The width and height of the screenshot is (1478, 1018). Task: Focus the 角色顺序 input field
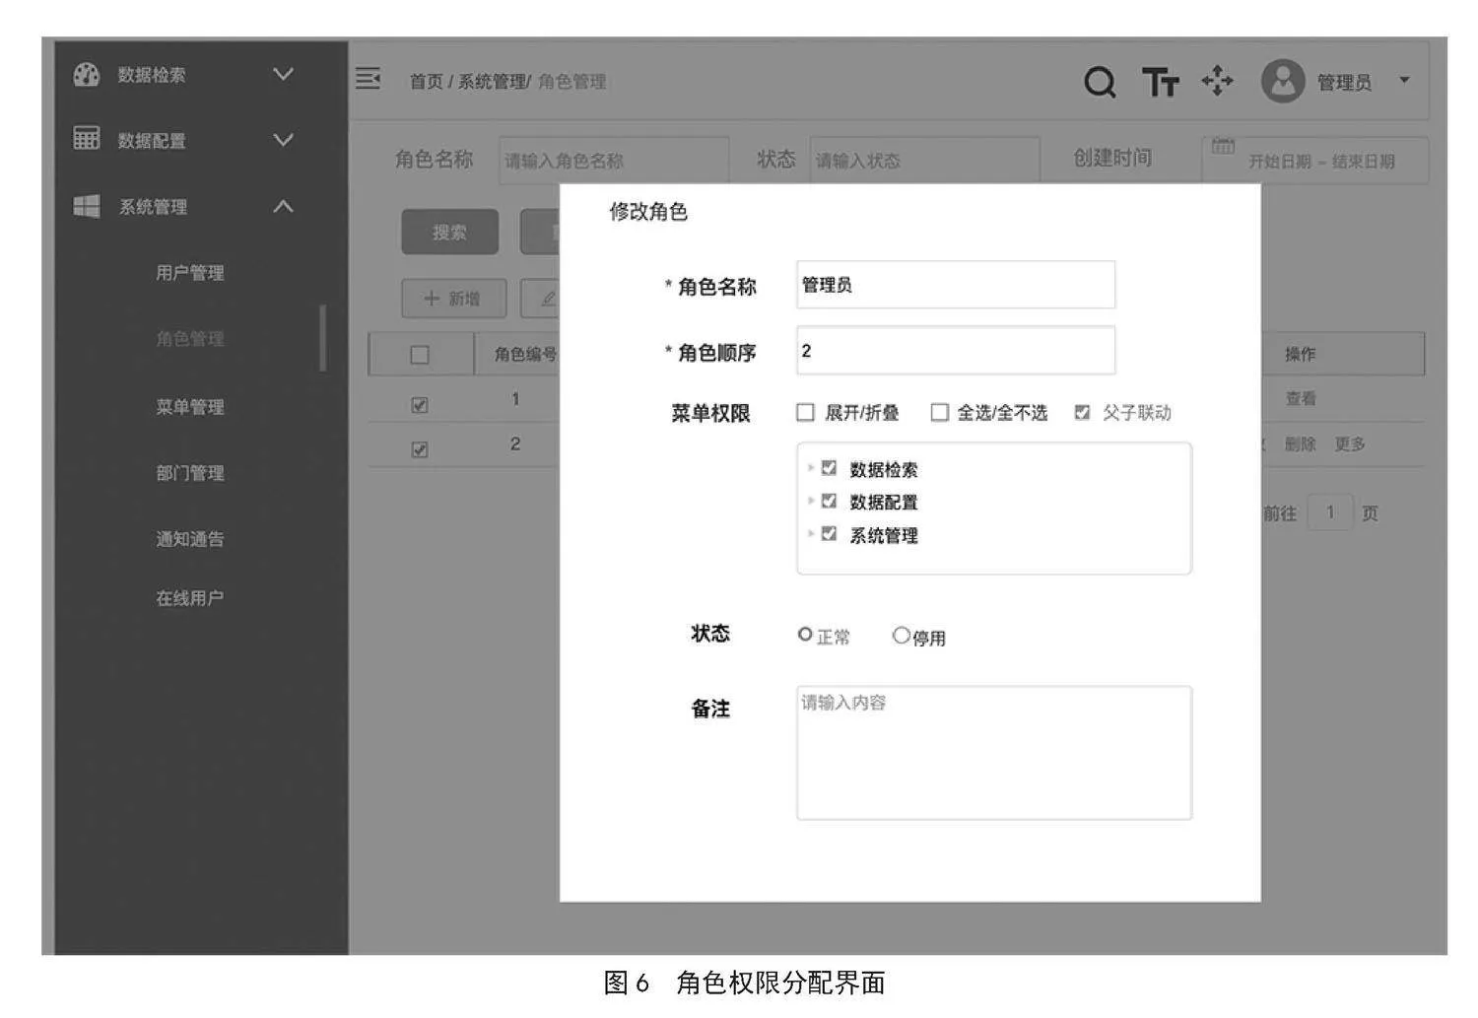point(956,351)
